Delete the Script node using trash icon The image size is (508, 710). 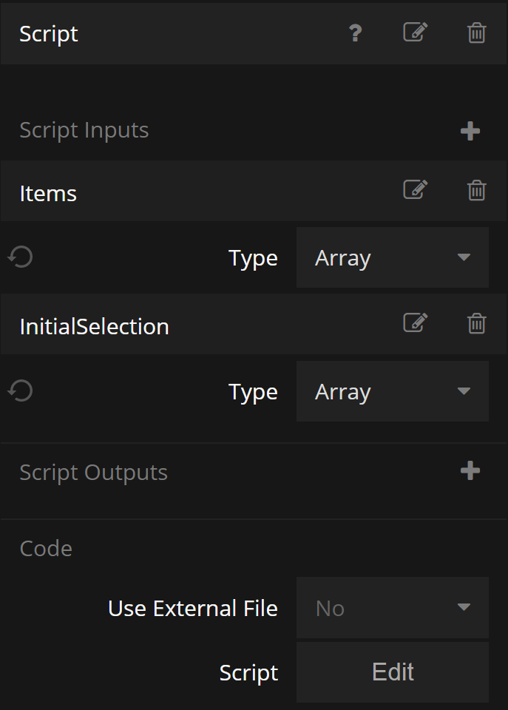click(477, 33)
